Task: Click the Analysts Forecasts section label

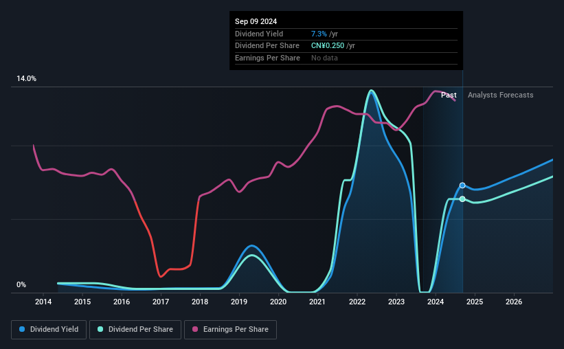Action: (501, 95)
